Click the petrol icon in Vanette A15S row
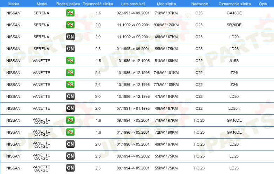The image size is (274, 174). [70, 60]
